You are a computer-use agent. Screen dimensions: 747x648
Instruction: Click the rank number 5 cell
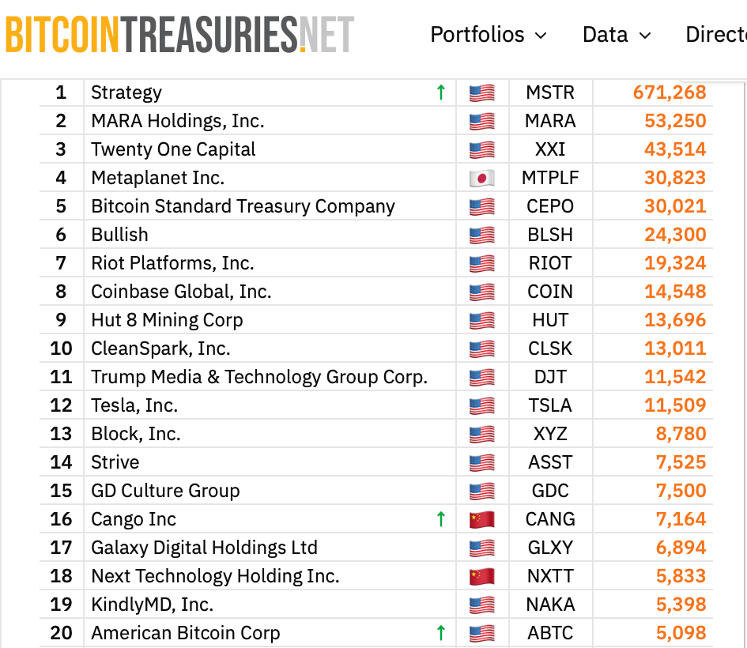point(61,206)
